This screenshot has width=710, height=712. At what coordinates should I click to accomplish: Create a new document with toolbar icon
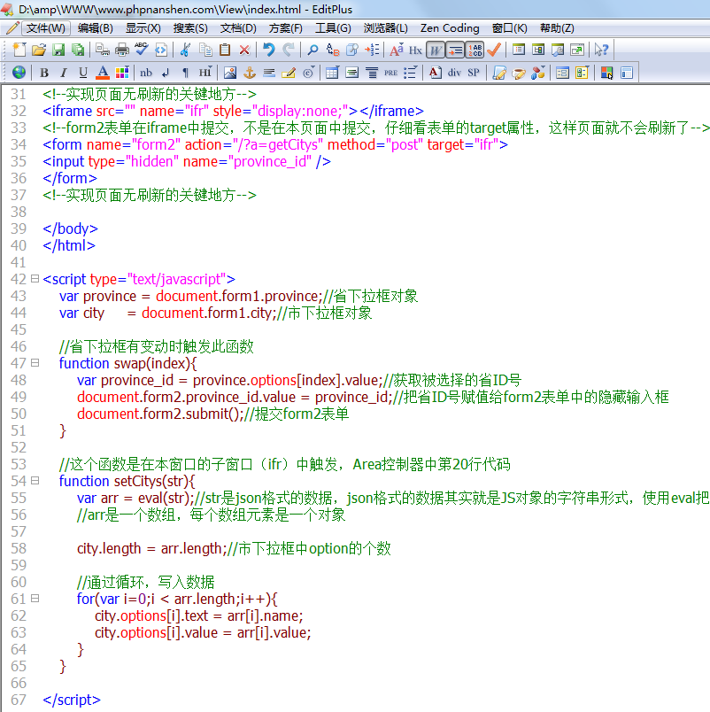[19, 50]
